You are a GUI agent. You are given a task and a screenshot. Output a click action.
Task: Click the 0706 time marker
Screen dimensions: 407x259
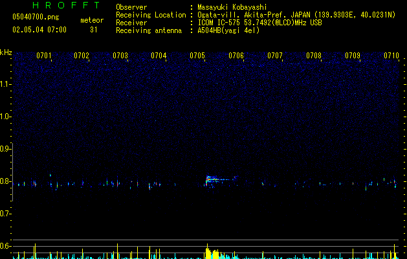pyautogui.click(x=236, y=56)
